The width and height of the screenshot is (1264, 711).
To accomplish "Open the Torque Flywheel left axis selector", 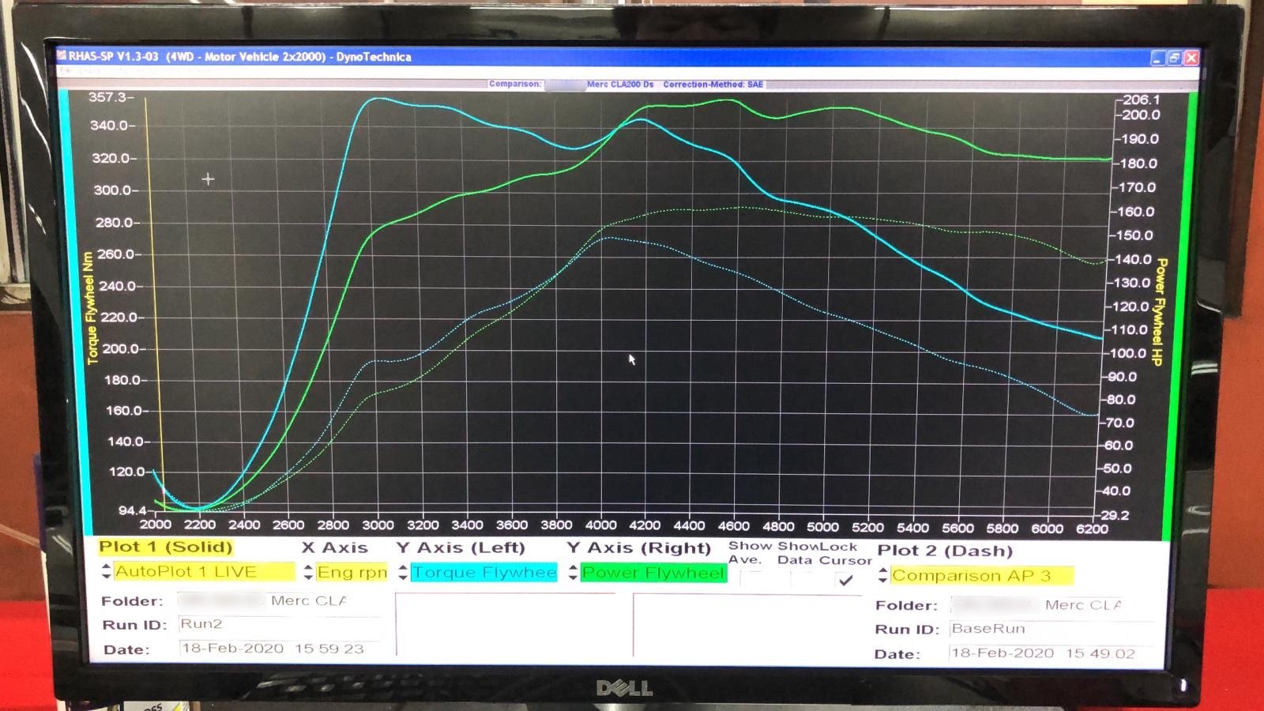I will point(483,572).
